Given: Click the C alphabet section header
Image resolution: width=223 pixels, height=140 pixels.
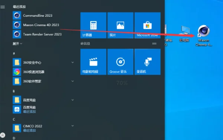Looking at the screenshot, I should coord(14,120).
